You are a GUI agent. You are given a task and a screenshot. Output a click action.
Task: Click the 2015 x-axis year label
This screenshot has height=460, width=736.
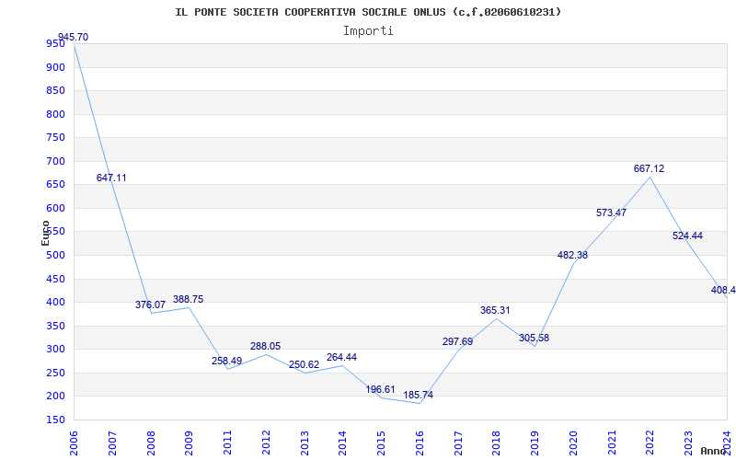381,443
